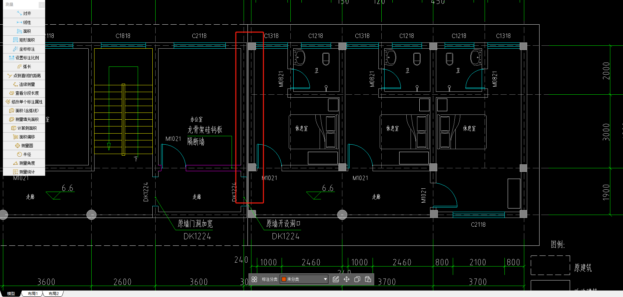Choose 测量填充面积 hatch area measurement
Screen dimensions: 623x297
pos(24,119)
